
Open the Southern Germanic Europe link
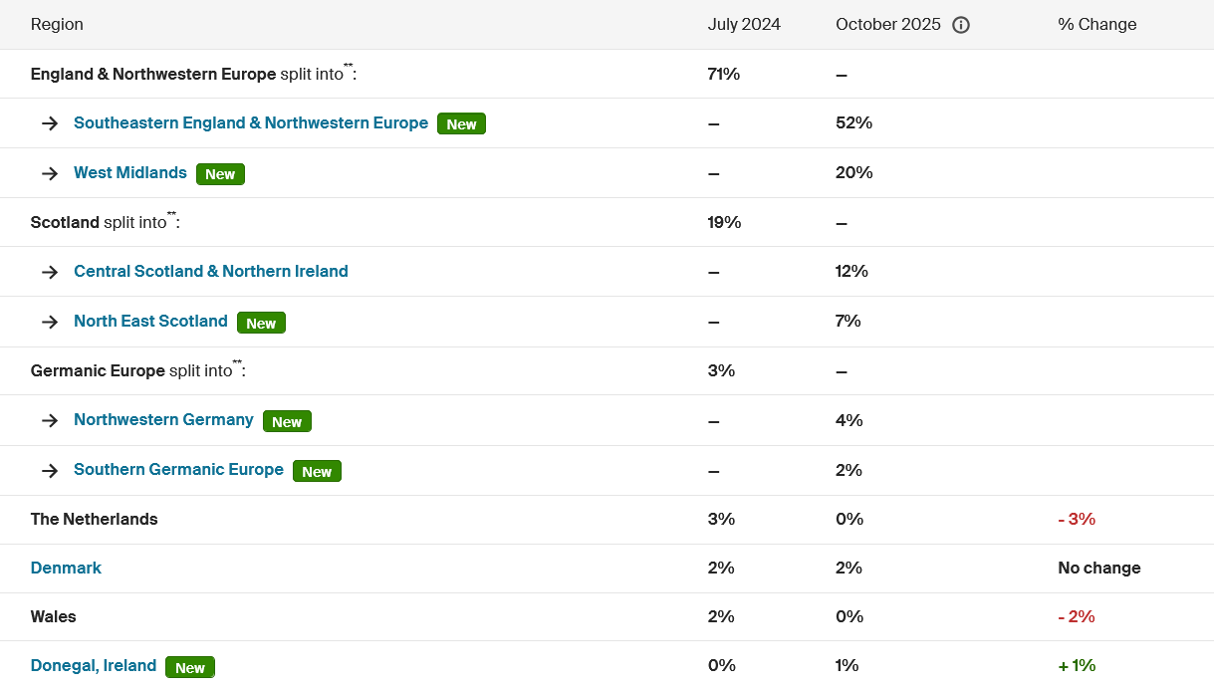(x=178, y=469)
